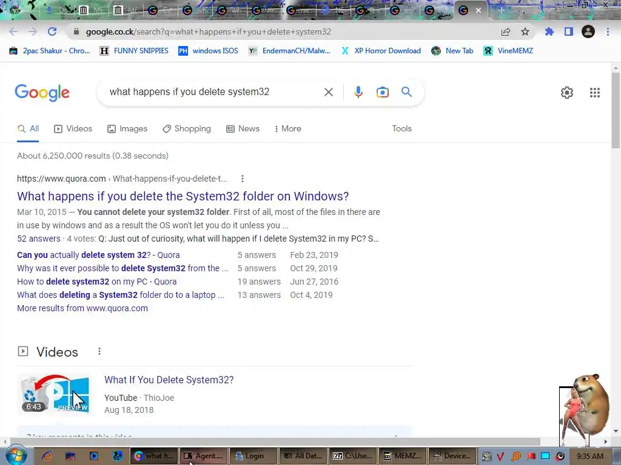This screenshot has width=621, height=465.
Task: Select the All results tab
Action: click(28, 129)
